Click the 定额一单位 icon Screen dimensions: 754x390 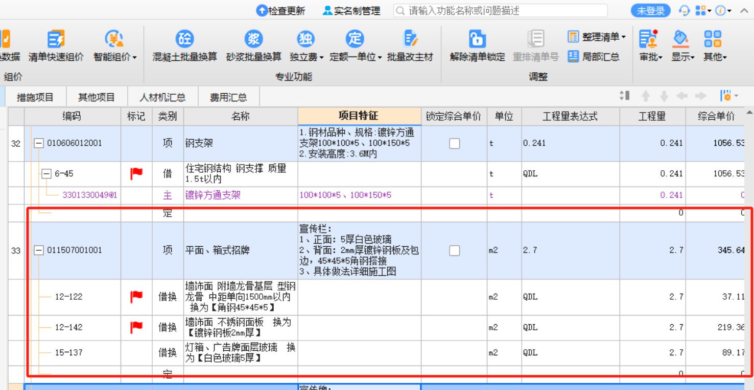pos(355,39)
